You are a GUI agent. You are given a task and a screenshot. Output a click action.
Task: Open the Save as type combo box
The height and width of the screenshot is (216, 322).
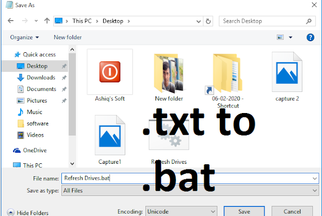[190, 190]
